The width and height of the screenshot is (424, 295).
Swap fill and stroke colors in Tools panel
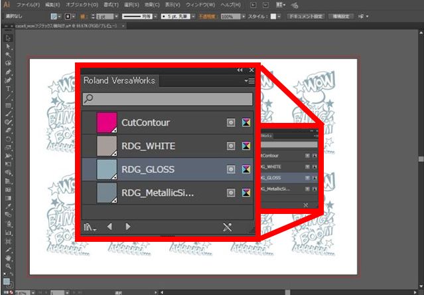click(x=12, y=275)
